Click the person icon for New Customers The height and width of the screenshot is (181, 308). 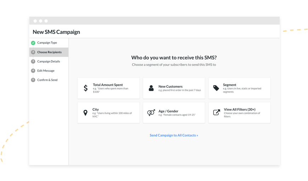(151, 88)
